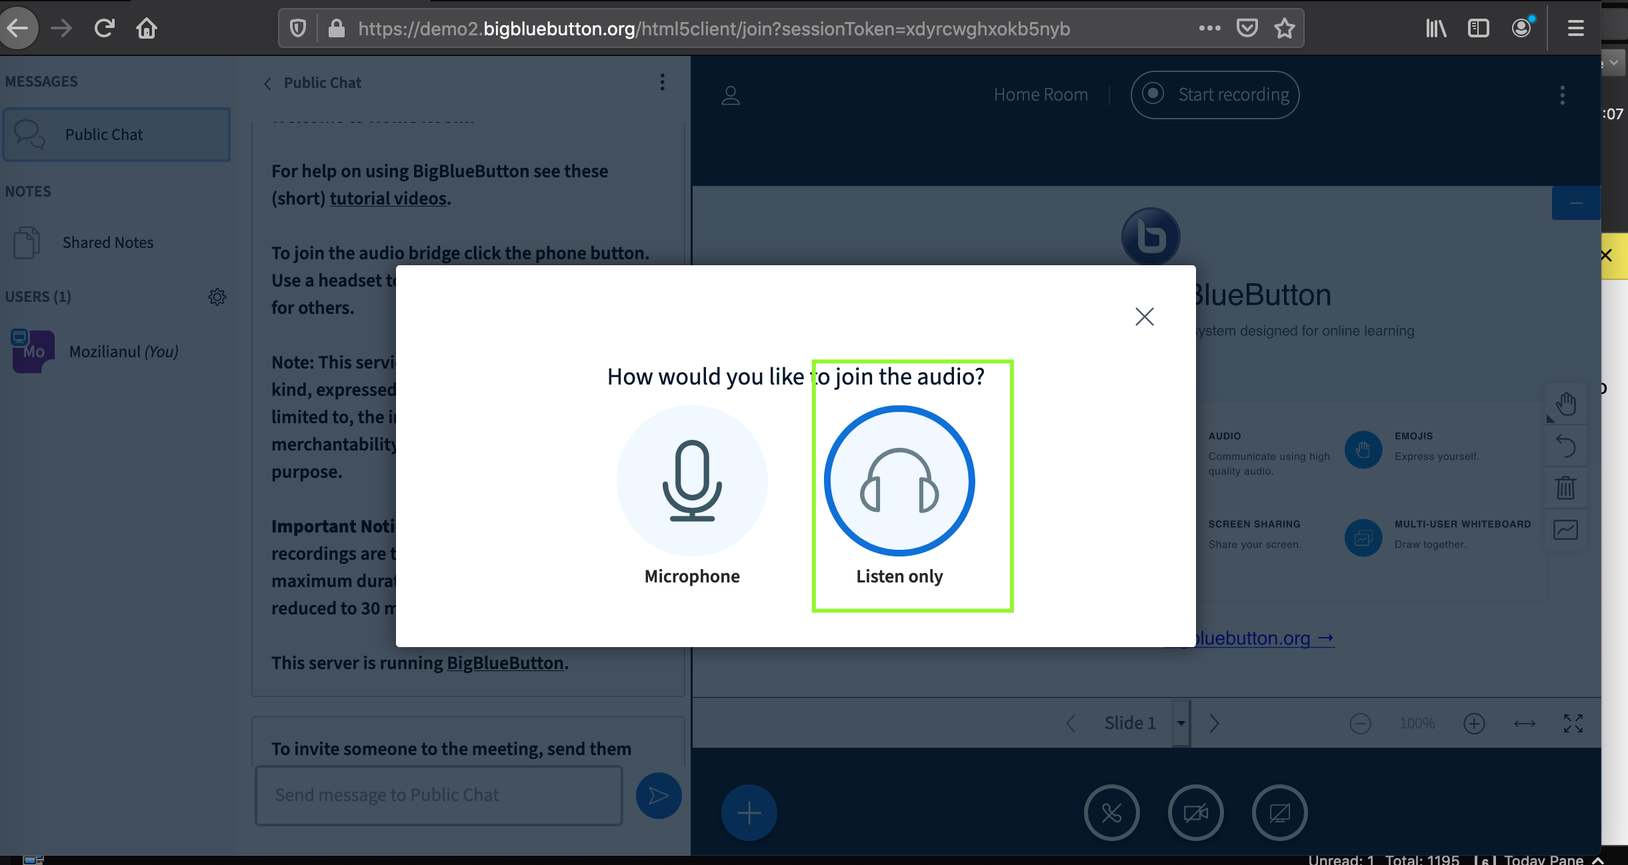This screenshot has height=865, width=1628.
Task: Open the Firefox library
Action: click(x=1436, y=29)
